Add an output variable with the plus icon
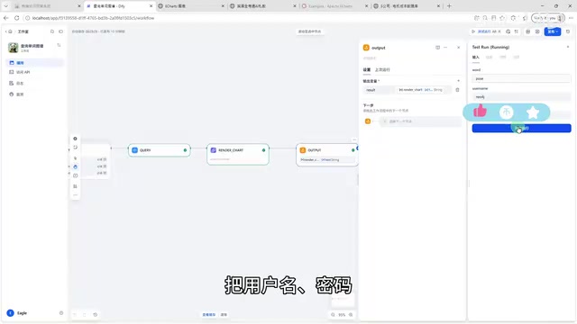The height and width of the screenshot is (324, 577). click(x=458, y=81)
